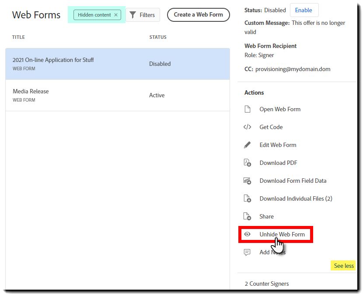Click the Custom Message text
This screenshot has height=294, width=363.
click(295, 27)
